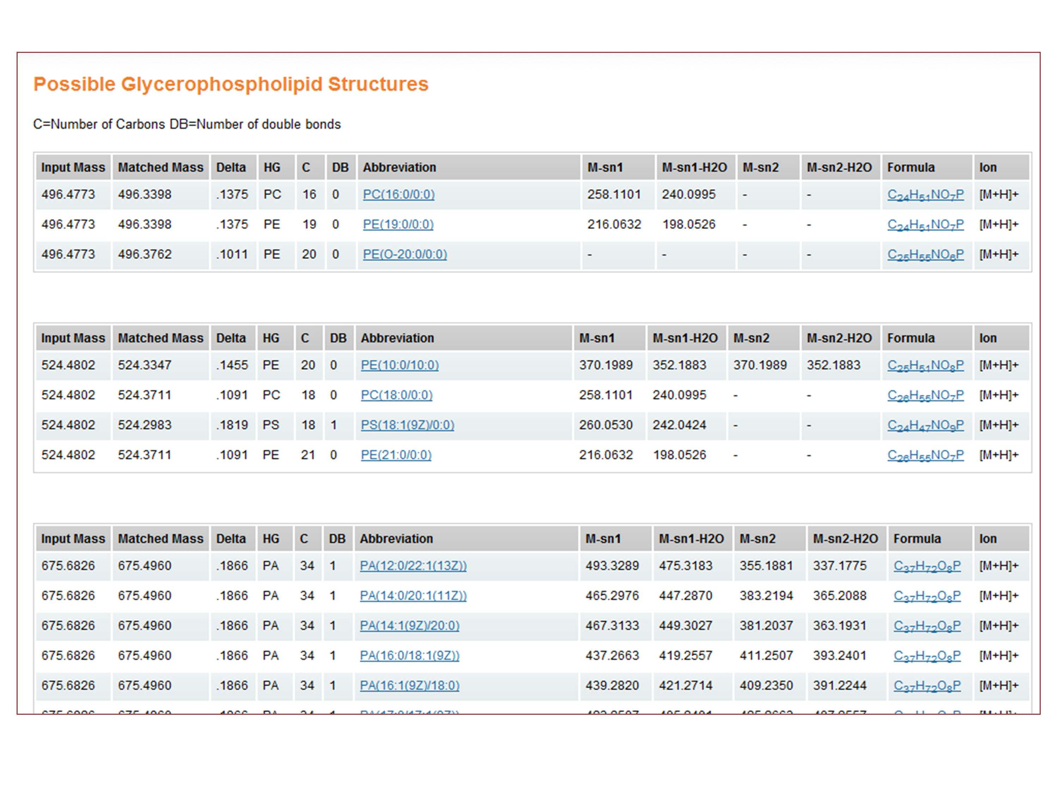Open the C24H47NO9P formula link

925,425
